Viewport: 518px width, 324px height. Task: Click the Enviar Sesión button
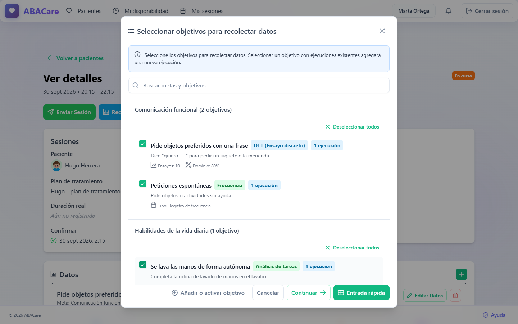(69, 112)
